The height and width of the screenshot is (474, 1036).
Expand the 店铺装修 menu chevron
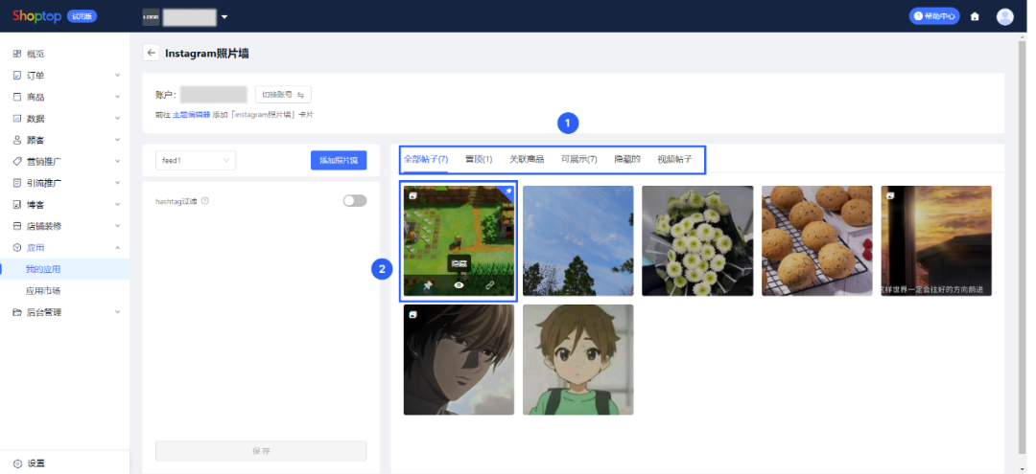118,226
